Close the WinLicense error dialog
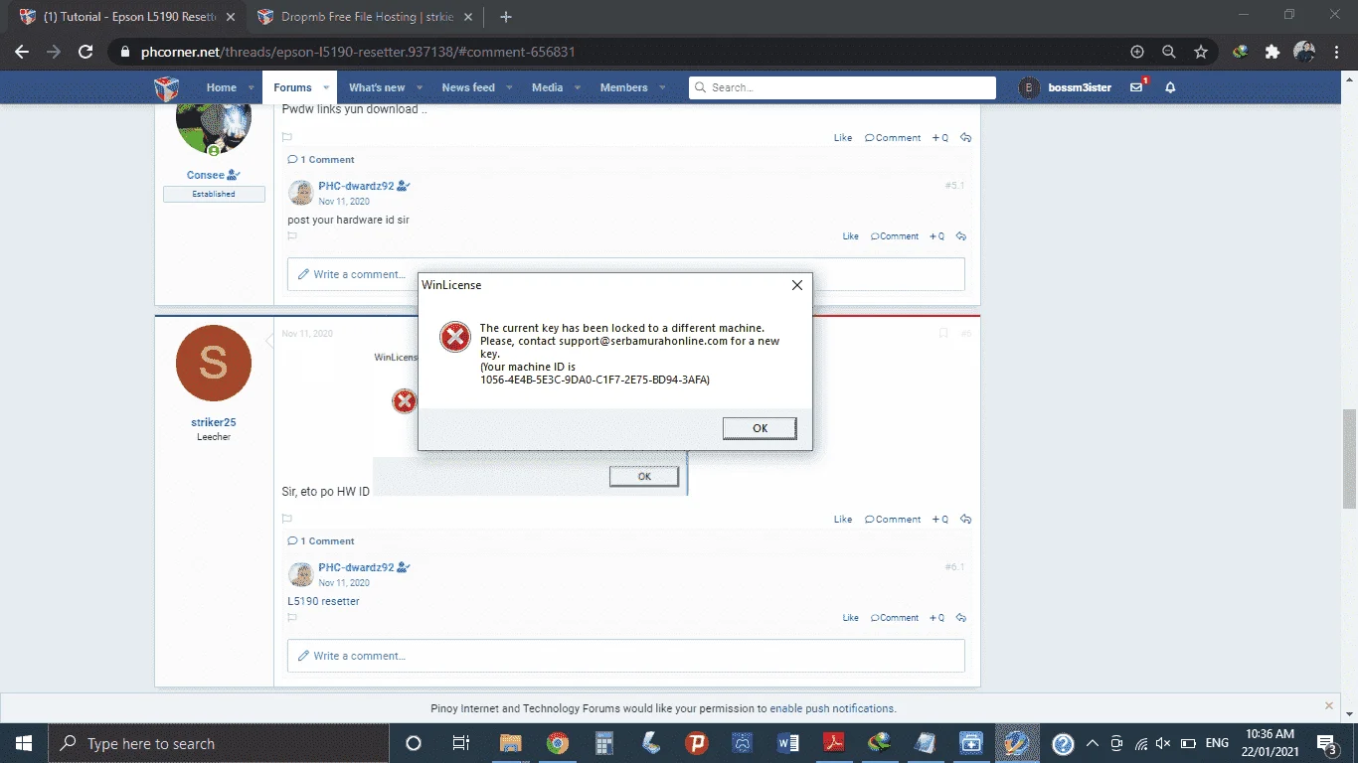Image resolution: width=1358 pixels, height=763 pixels. (x=796, y=285)
